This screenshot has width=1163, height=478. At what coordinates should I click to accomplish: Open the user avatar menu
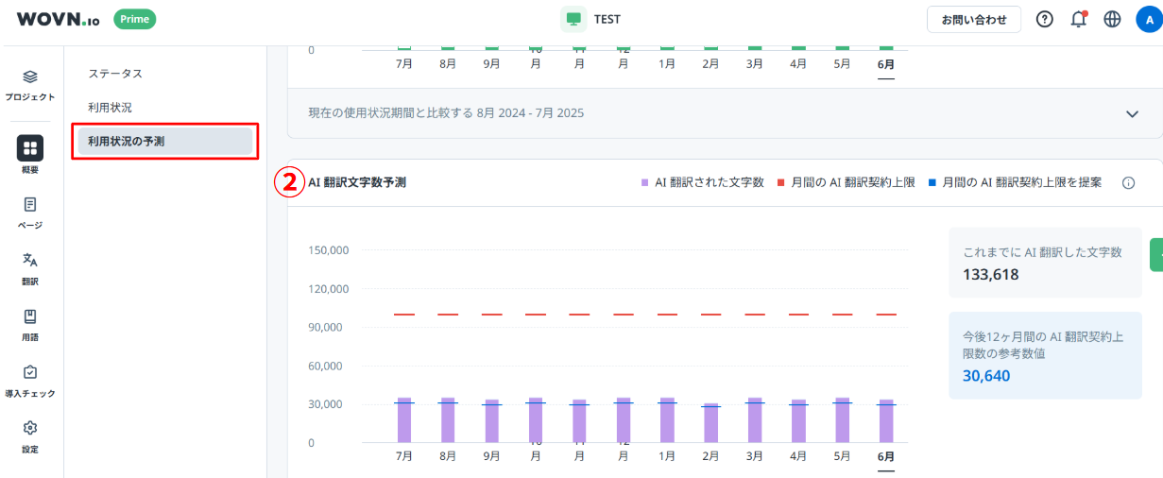point(1149,19)
